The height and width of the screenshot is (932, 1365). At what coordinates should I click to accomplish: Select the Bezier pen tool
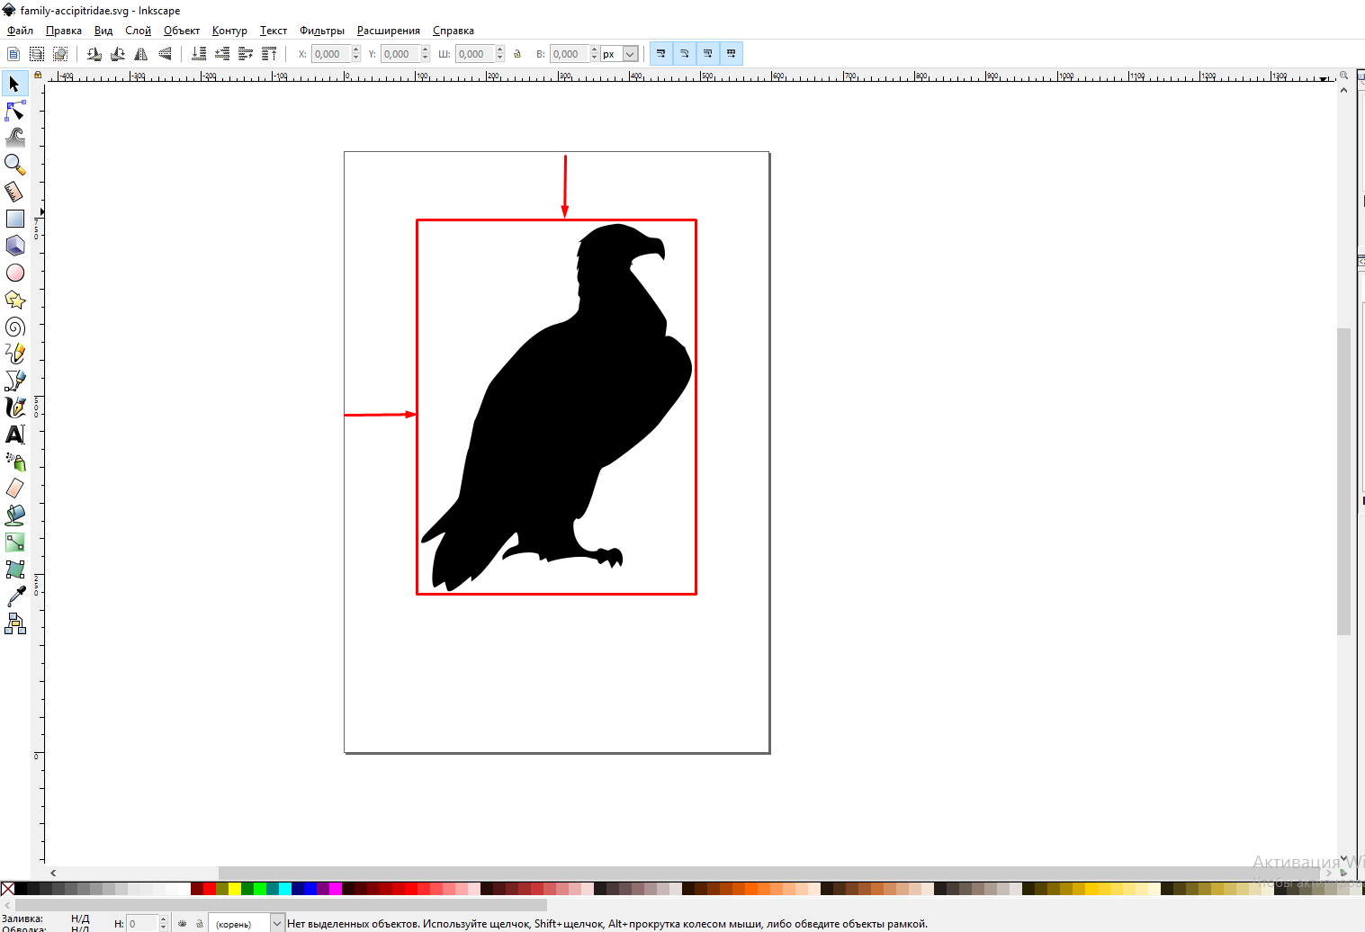pyautogui.click(x=14, y=381)
